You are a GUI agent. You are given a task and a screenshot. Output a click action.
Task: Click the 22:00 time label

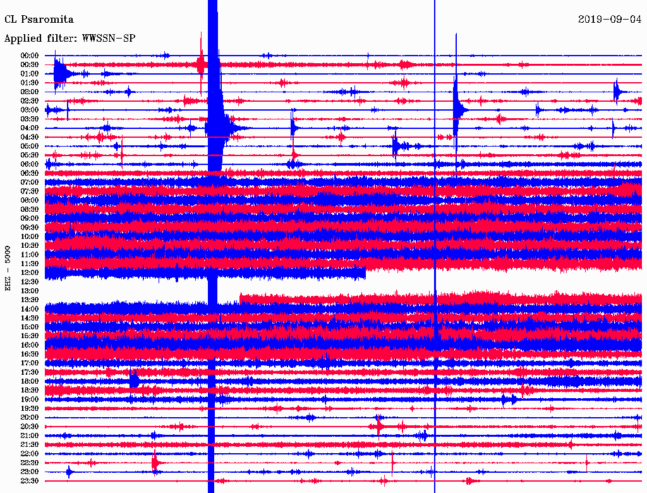tap(30, 454)
